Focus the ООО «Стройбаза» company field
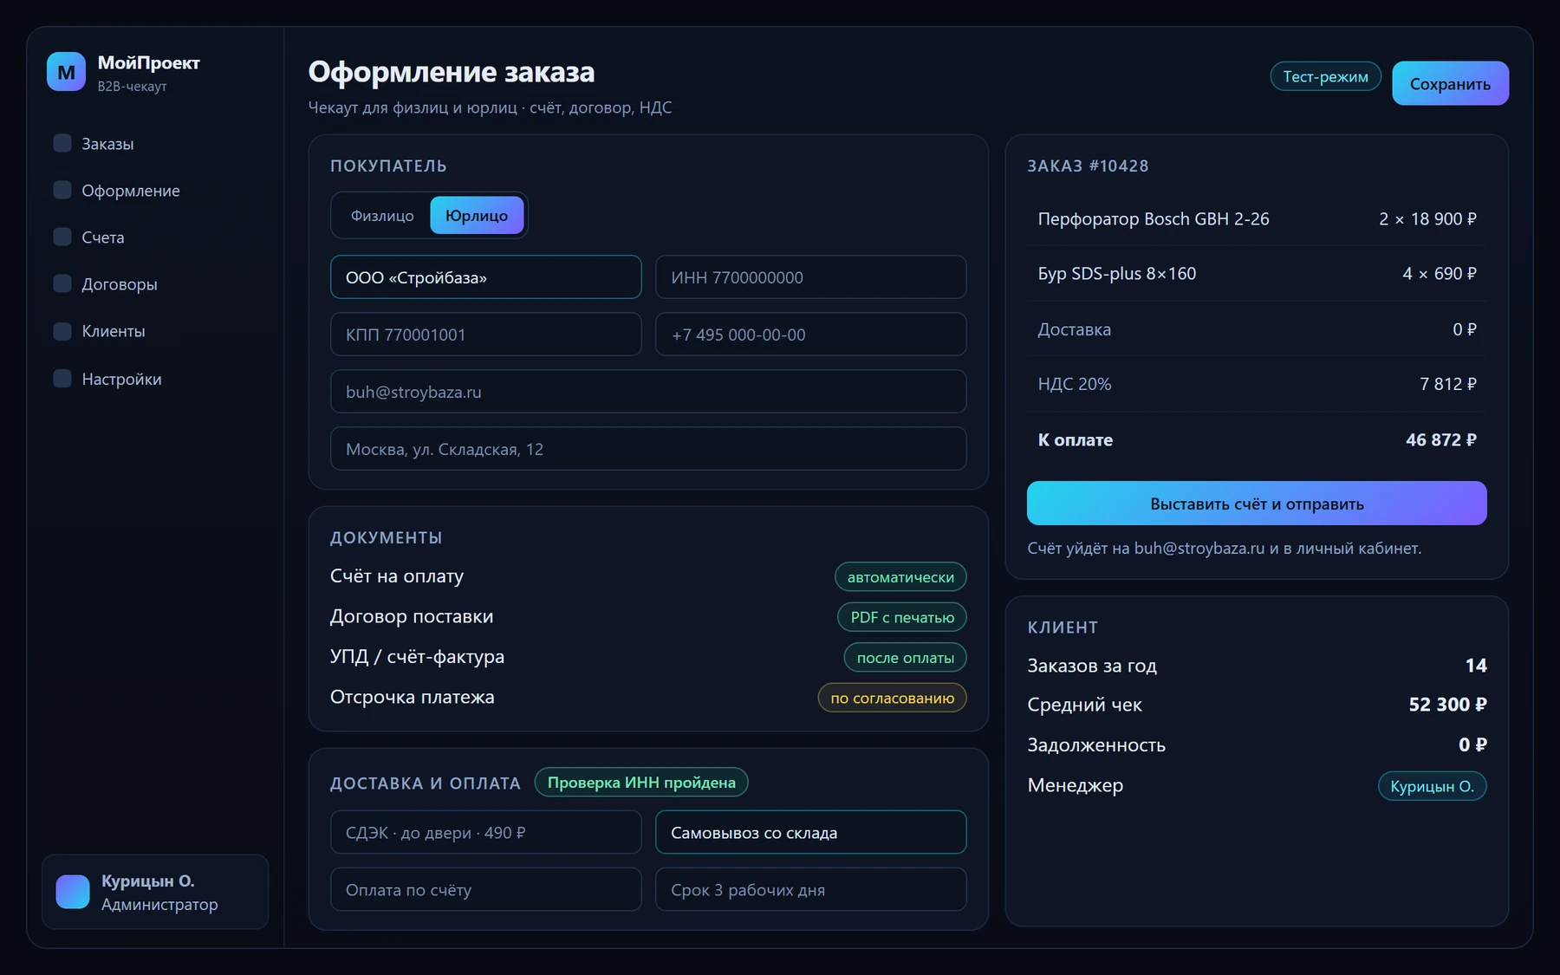The width and height of the screenshot is (1560, 975). (x=485, y=277)
